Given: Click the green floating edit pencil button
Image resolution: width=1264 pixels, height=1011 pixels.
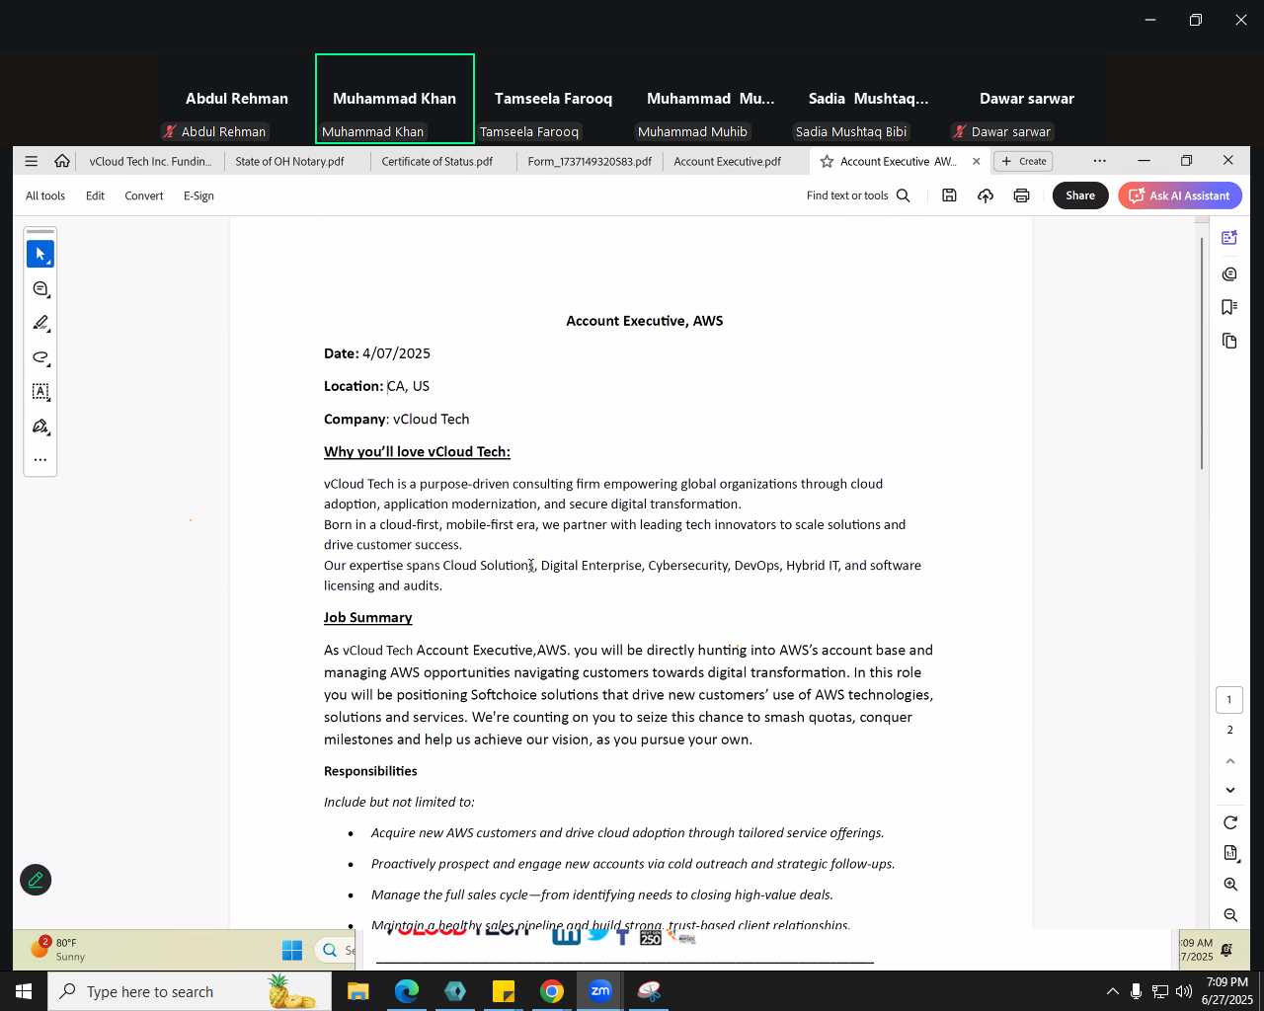Looking at the screenshot, I should (x=36, y=880).
